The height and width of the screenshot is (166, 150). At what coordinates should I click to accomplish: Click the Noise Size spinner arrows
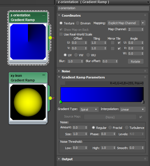pyautogui.click(x=86, y=134)
